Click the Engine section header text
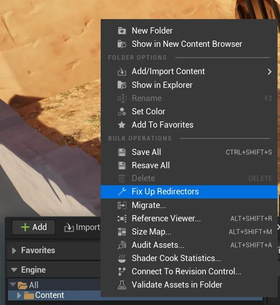 click(x=34, y=270)
